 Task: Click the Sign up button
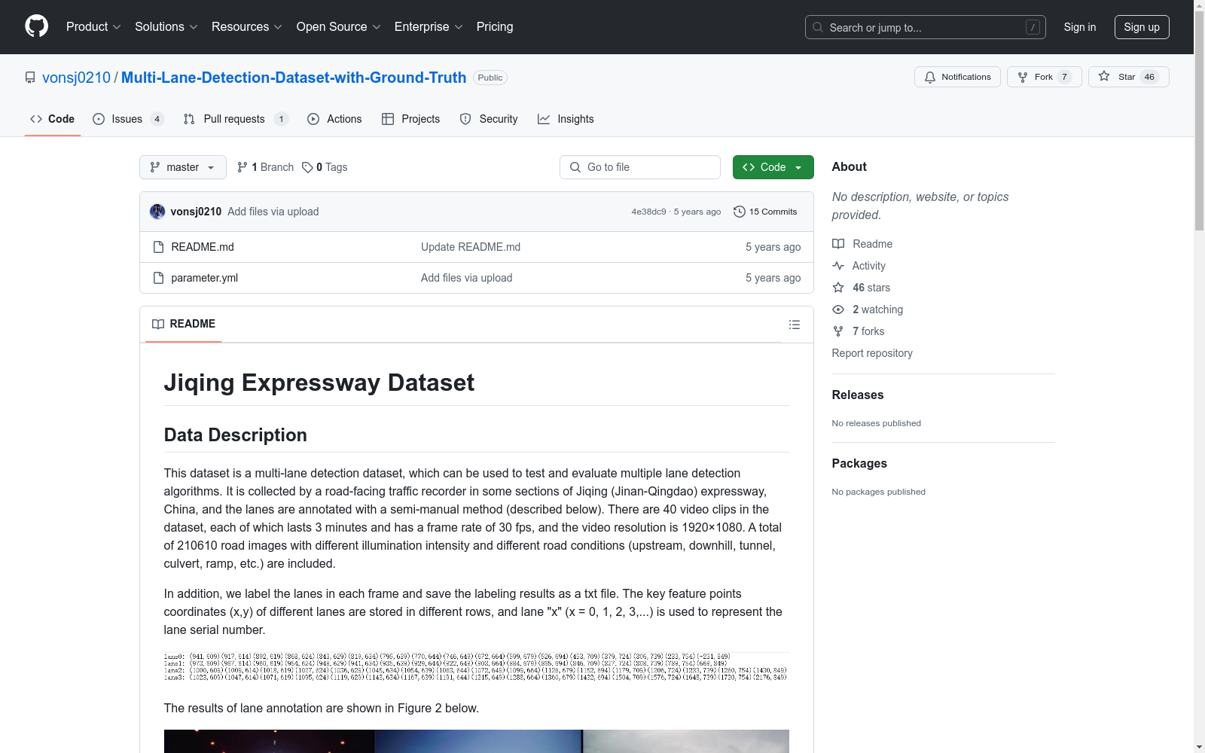(x=1142, y=27)
